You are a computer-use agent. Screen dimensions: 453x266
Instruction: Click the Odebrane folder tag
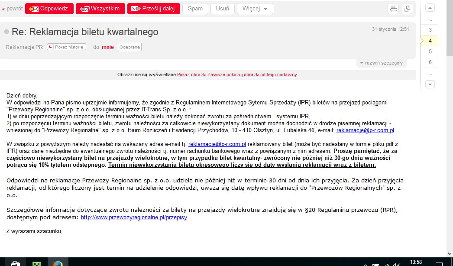(130, 47)
